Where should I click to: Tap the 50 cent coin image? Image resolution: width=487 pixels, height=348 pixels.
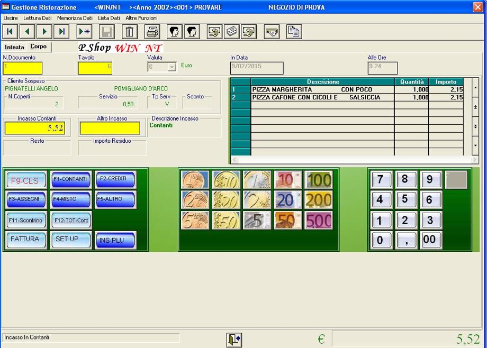(226, 220)
